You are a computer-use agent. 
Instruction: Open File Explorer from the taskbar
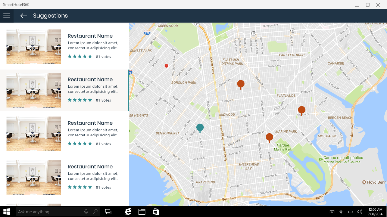[x=142, y=212]
